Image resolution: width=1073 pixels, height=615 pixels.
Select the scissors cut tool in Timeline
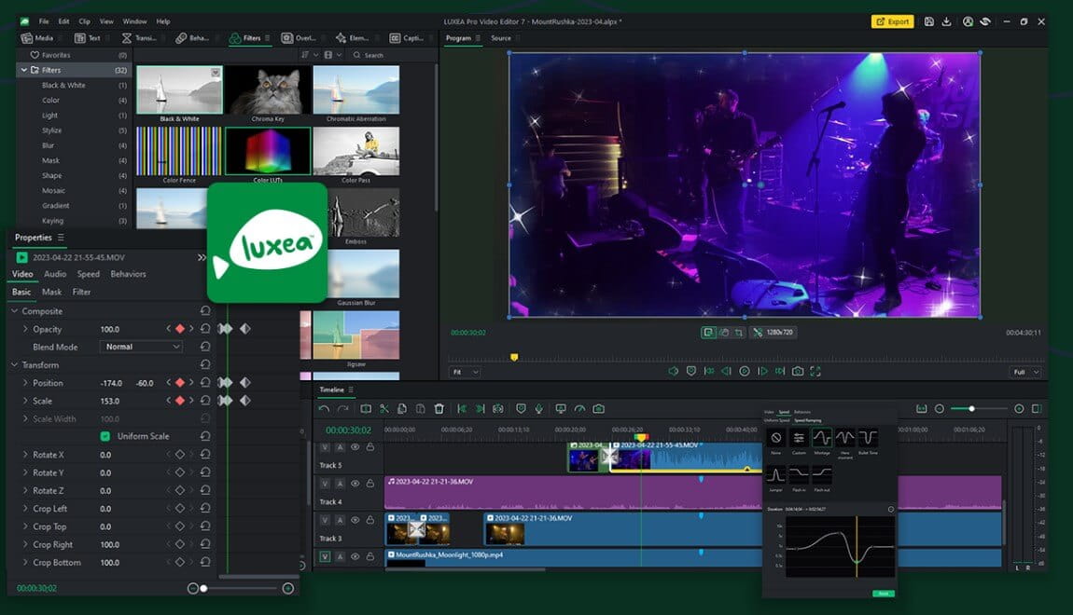384,409
